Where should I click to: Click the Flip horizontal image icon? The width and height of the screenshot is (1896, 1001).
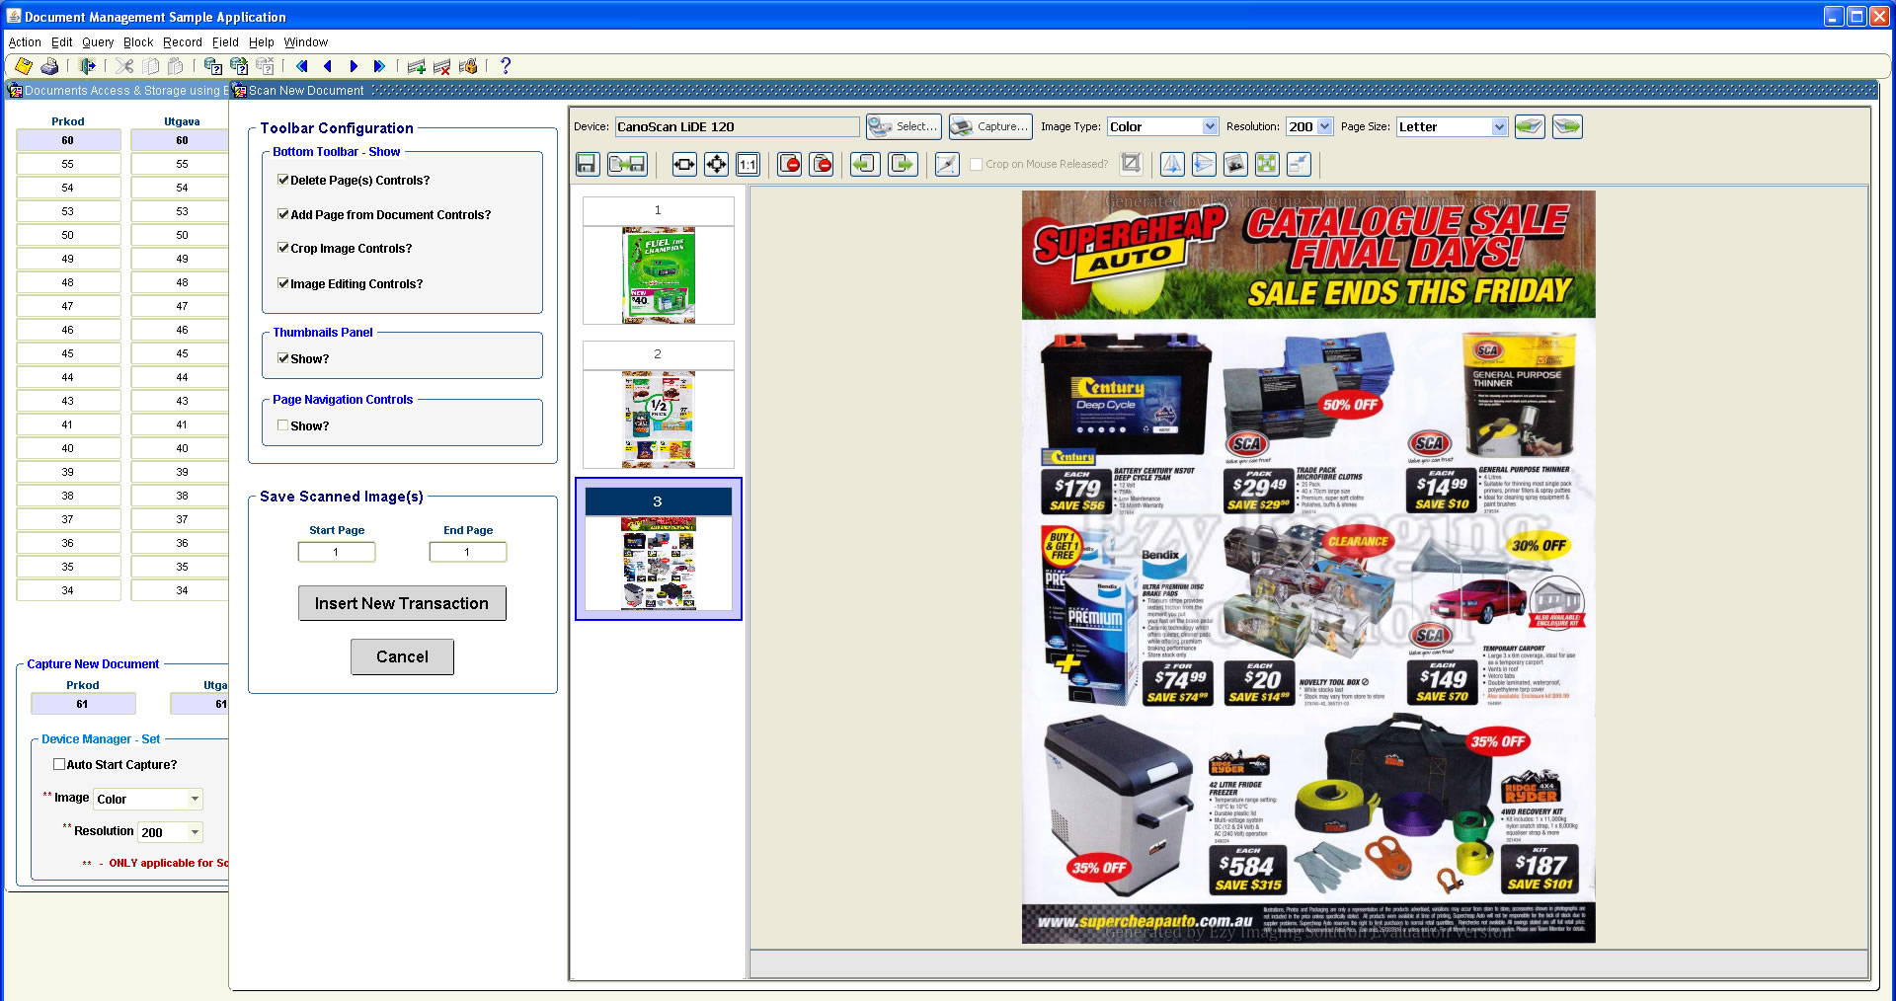coord(1172,164)
